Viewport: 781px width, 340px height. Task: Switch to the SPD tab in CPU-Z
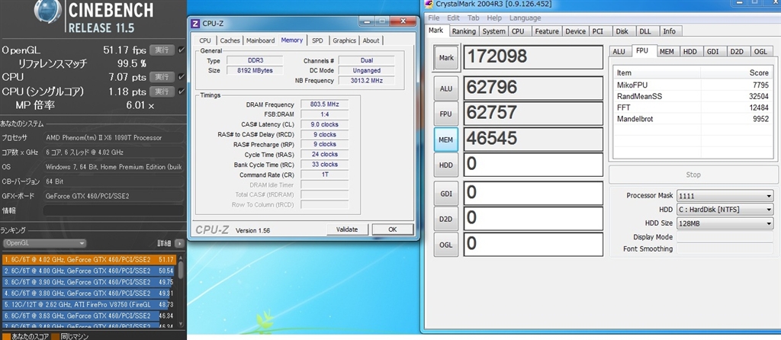317,40
